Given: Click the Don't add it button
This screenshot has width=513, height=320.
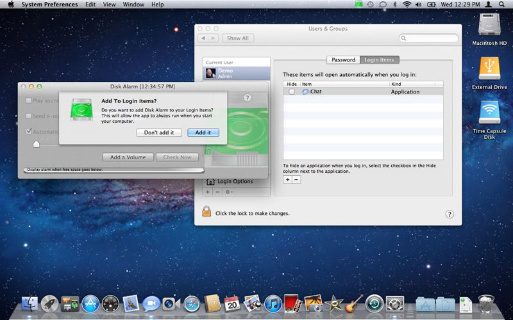Looking at the screenshot, I should coord(159,132).
